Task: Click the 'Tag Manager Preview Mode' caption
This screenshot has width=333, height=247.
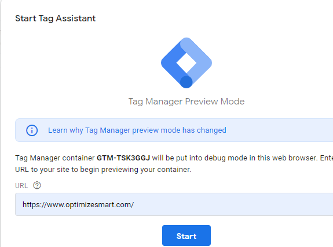Action: click(x=186, y=102)
